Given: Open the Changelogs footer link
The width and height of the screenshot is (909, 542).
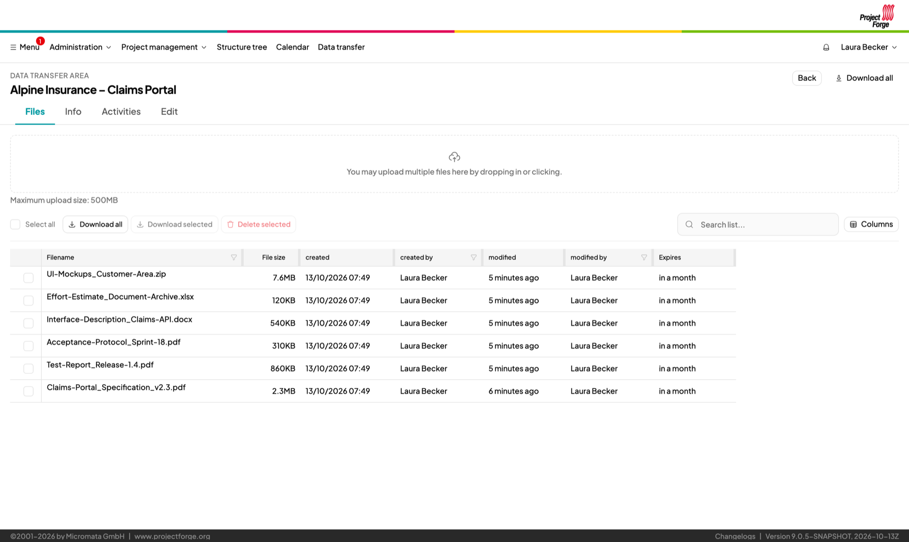Looking at the screenshot, I should click(x=735, y=536).
